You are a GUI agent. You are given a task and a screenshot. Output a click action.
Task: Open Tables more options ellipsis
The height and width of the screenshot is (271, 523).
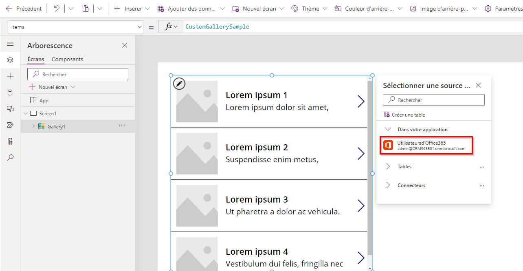pos(482,167)
